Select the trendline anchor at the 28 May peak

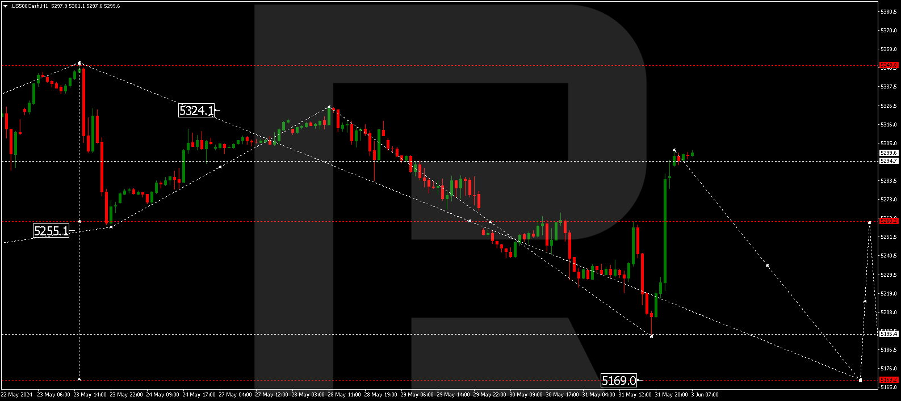pyautogui.click(x=329, y=106)
